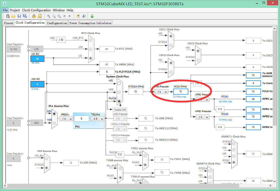The width and height of the screenshot is (280, 191).
Task: Select HSI in the System Clock Mux
Action: pyautogui.click(x=119, y=83)
